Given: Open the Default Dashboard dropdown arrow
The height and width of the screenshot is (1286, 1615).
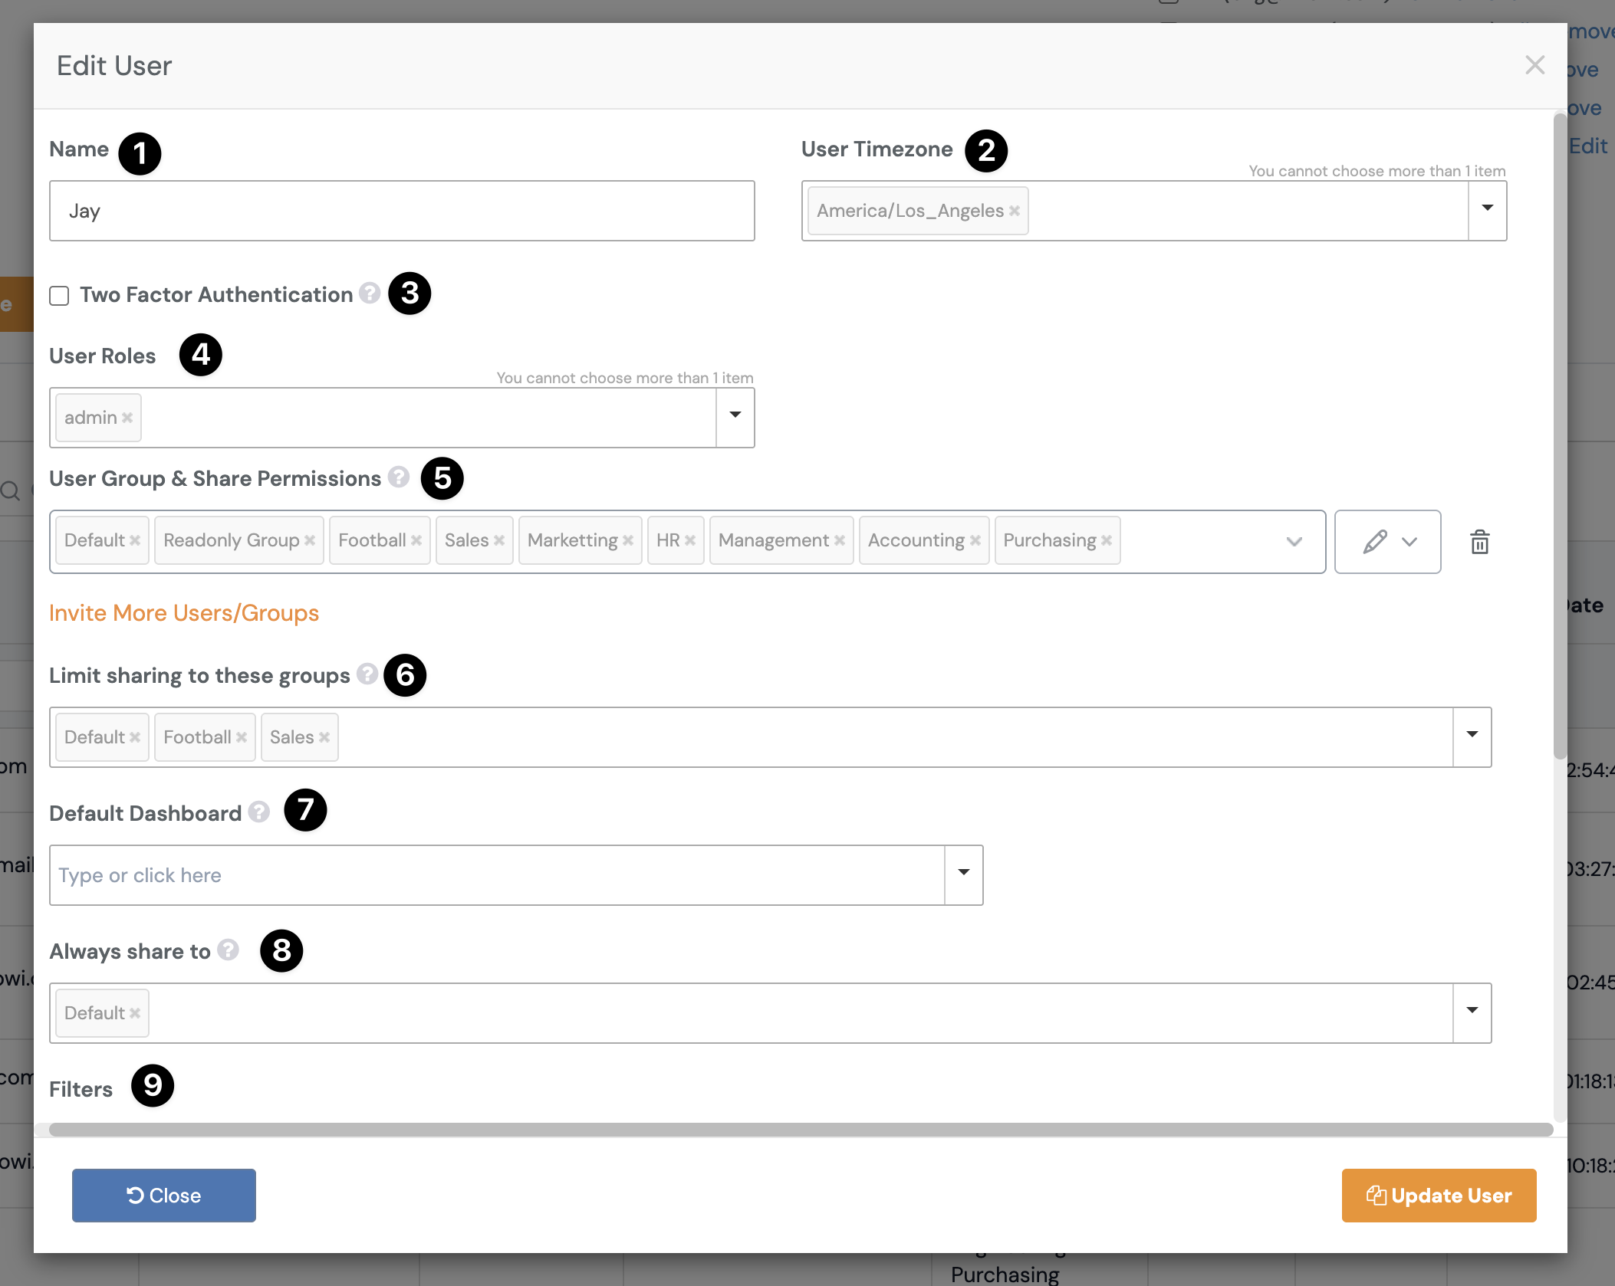Looking at the screenshot, I should click(x=963, y=873).
